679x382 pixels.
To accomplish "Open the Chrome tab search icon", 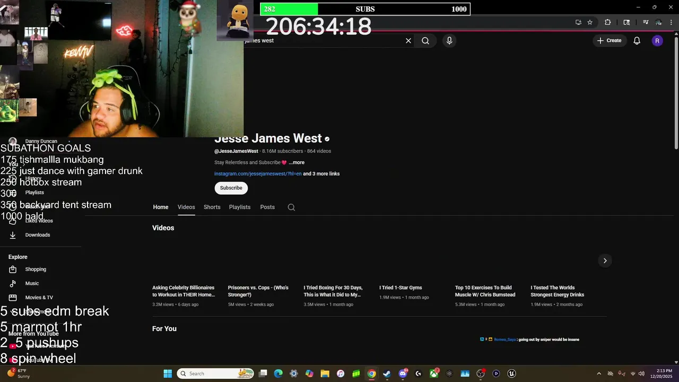I will [x=626, y=22].
